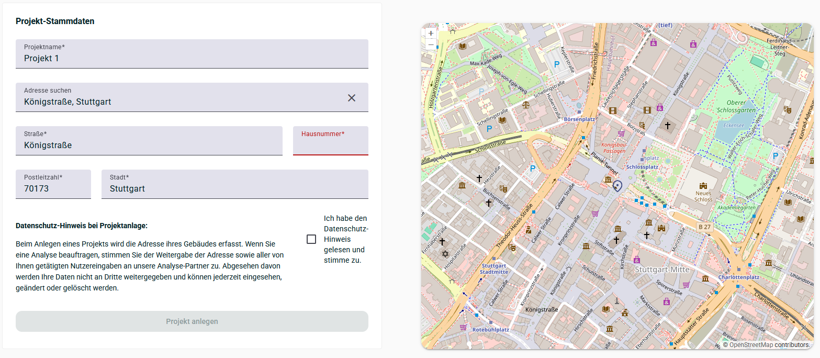Click the Datenschutz-Hinweis bei Projektanlage heading
Viewport: 820px width, 358px height.
point(82,226)
